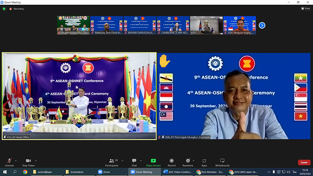Screen dimensions: 313x176
Task: Click the red Leave button
Action: pyautogui.click(x=304, y=162)
